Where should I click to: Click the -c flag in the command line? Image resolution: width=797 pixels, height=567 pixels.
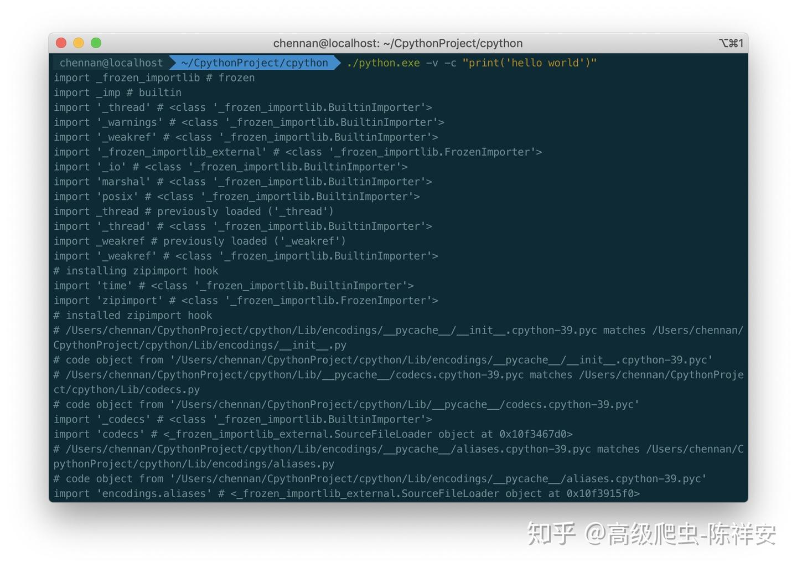click(451, 63)
